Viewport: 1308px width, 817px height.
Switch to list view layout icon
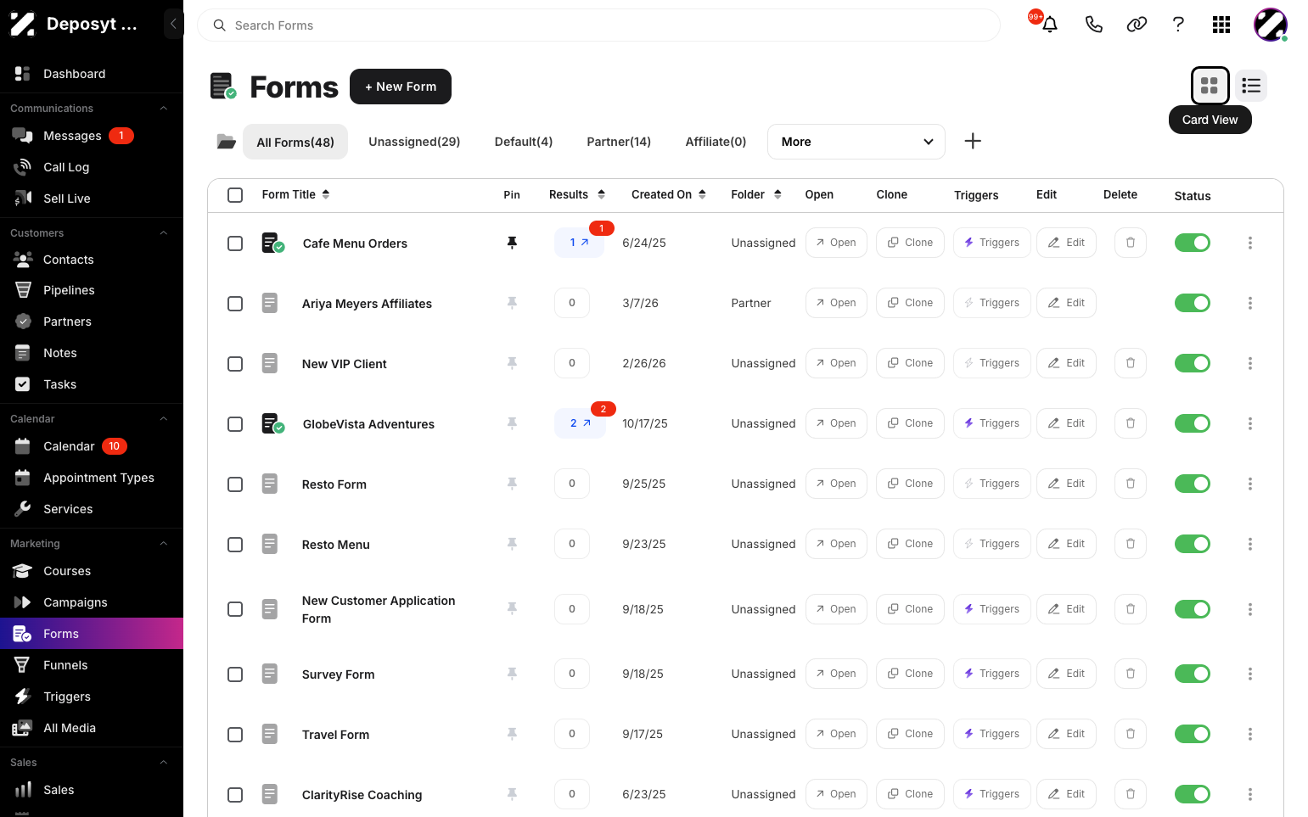tap(1251, 86)
